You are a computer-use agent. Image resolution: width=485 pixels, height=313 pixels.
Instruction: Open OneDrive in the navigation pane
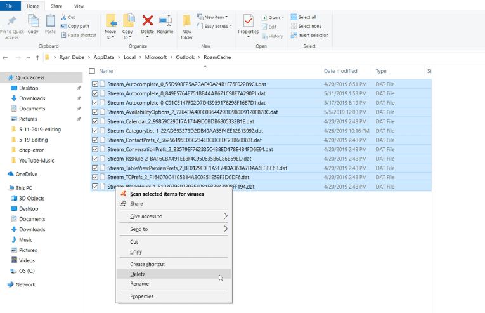(22, 174)
